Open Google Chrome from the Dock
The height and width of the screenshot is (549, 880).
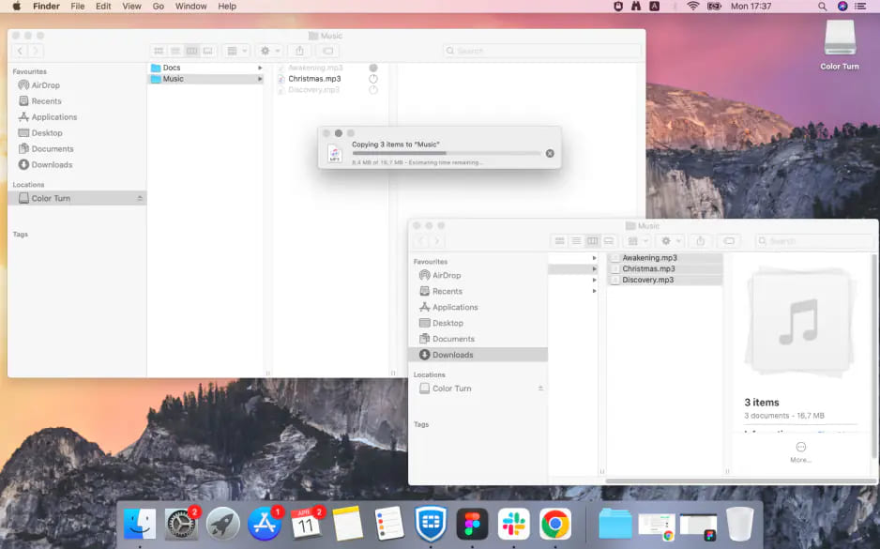click(x=555, y=524)
